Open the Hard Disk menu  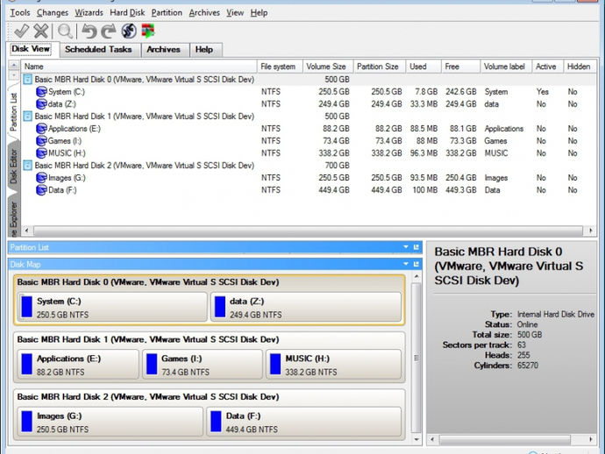127,13
